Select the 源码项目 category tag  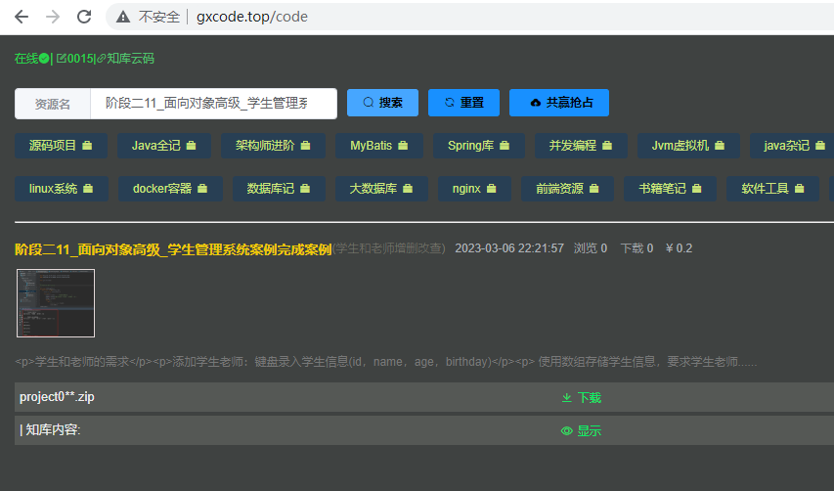(62, 146)
